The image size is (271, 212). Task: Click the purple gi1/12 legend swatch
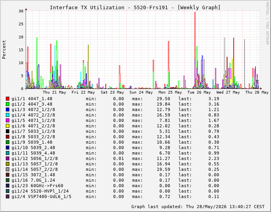tap(7, 158)
